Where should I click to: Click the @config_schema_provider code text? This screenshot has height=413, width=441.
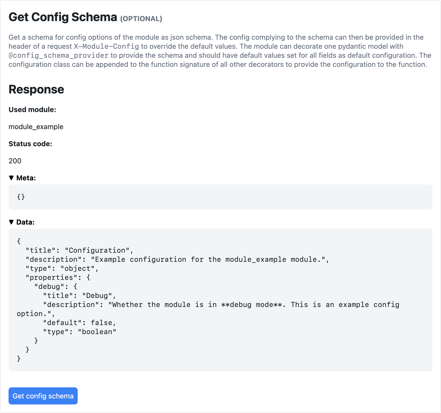[58, 55]
